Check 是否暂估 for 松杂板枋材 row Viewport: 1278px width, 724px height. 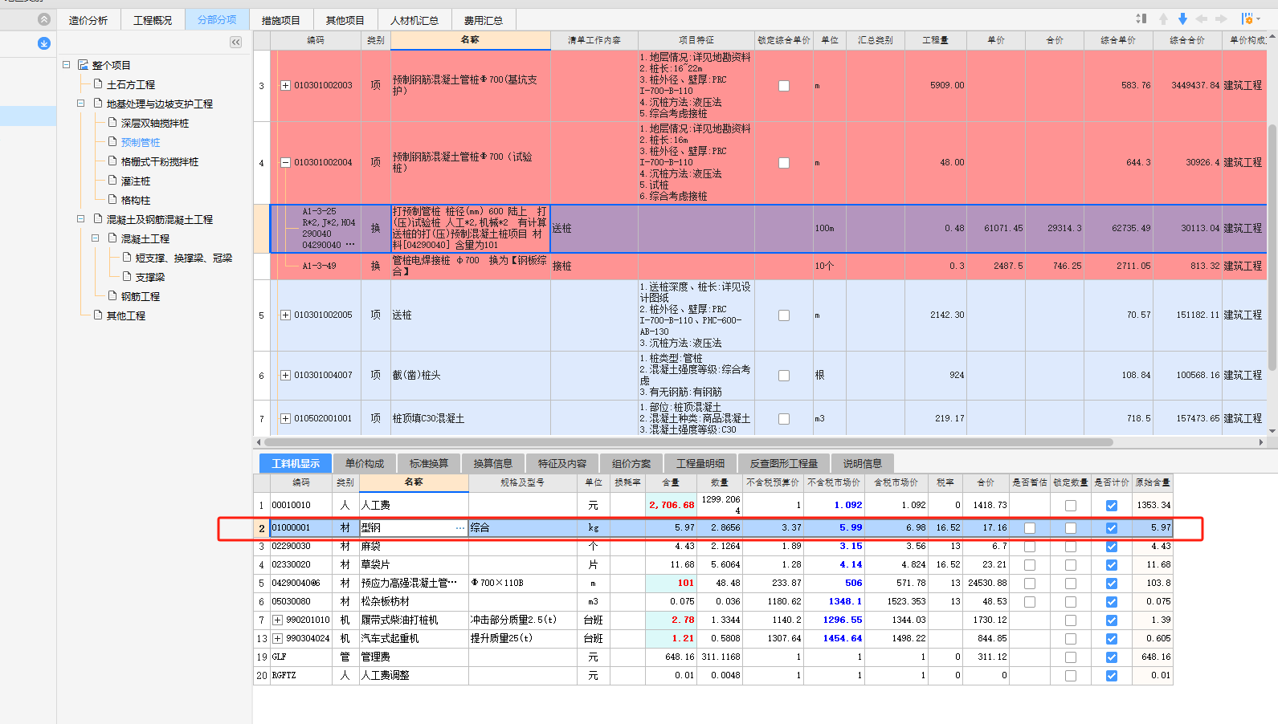[x=1030, y=602]
